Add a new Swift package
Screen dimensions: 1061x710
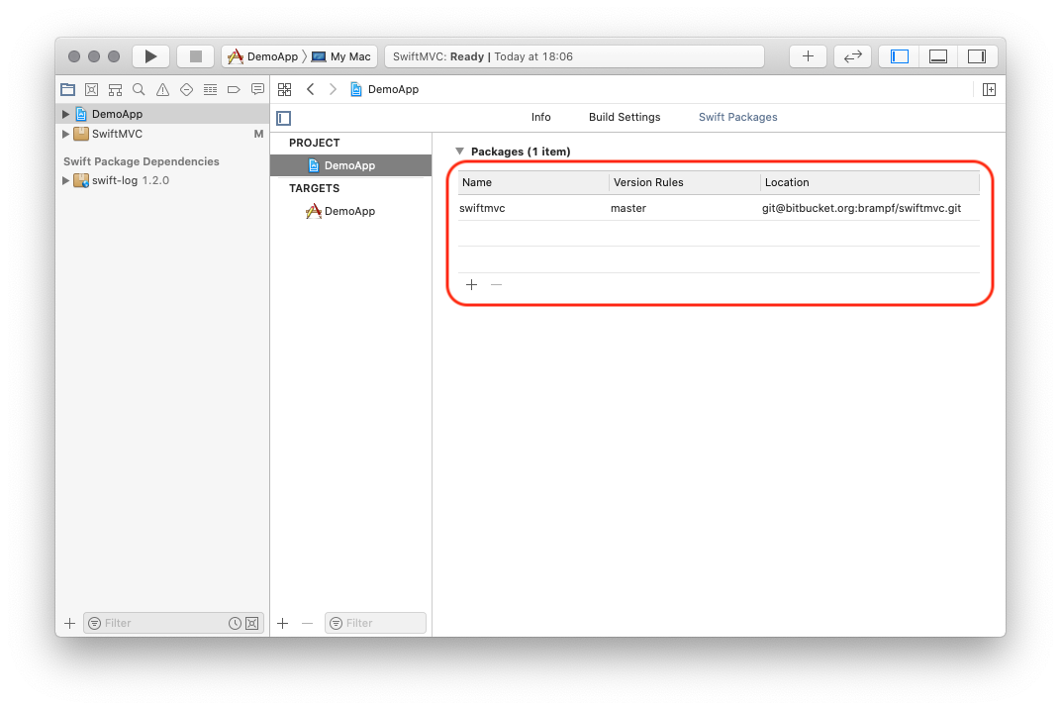(472, 285)
